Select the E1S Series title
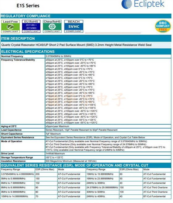 [28, 6]
